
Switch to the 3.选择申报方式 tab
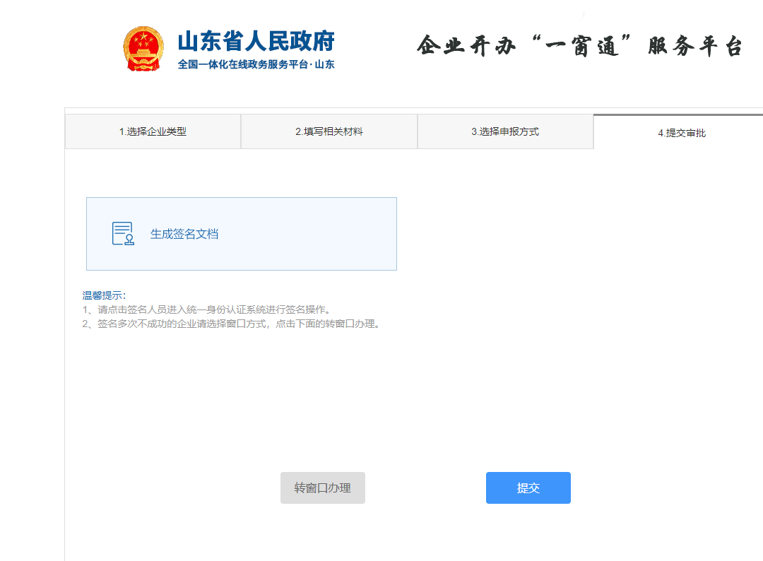(505, 131)
